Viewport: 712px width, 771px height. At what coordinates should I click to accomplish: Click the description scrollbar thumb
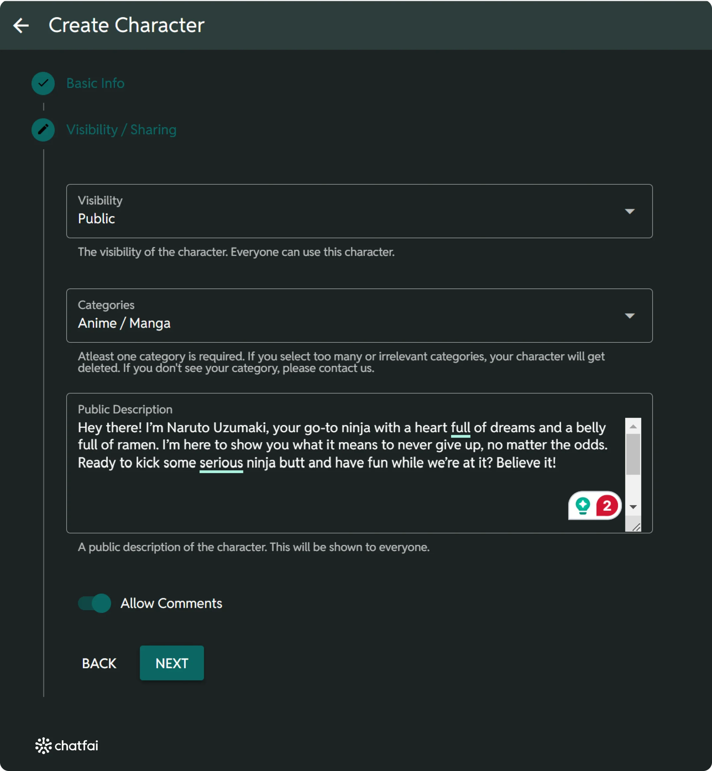tap(633, 454)
